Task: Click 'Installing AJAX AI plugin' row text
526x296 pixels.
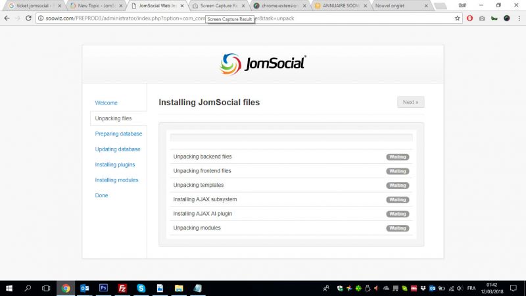Action: point(203,213)
